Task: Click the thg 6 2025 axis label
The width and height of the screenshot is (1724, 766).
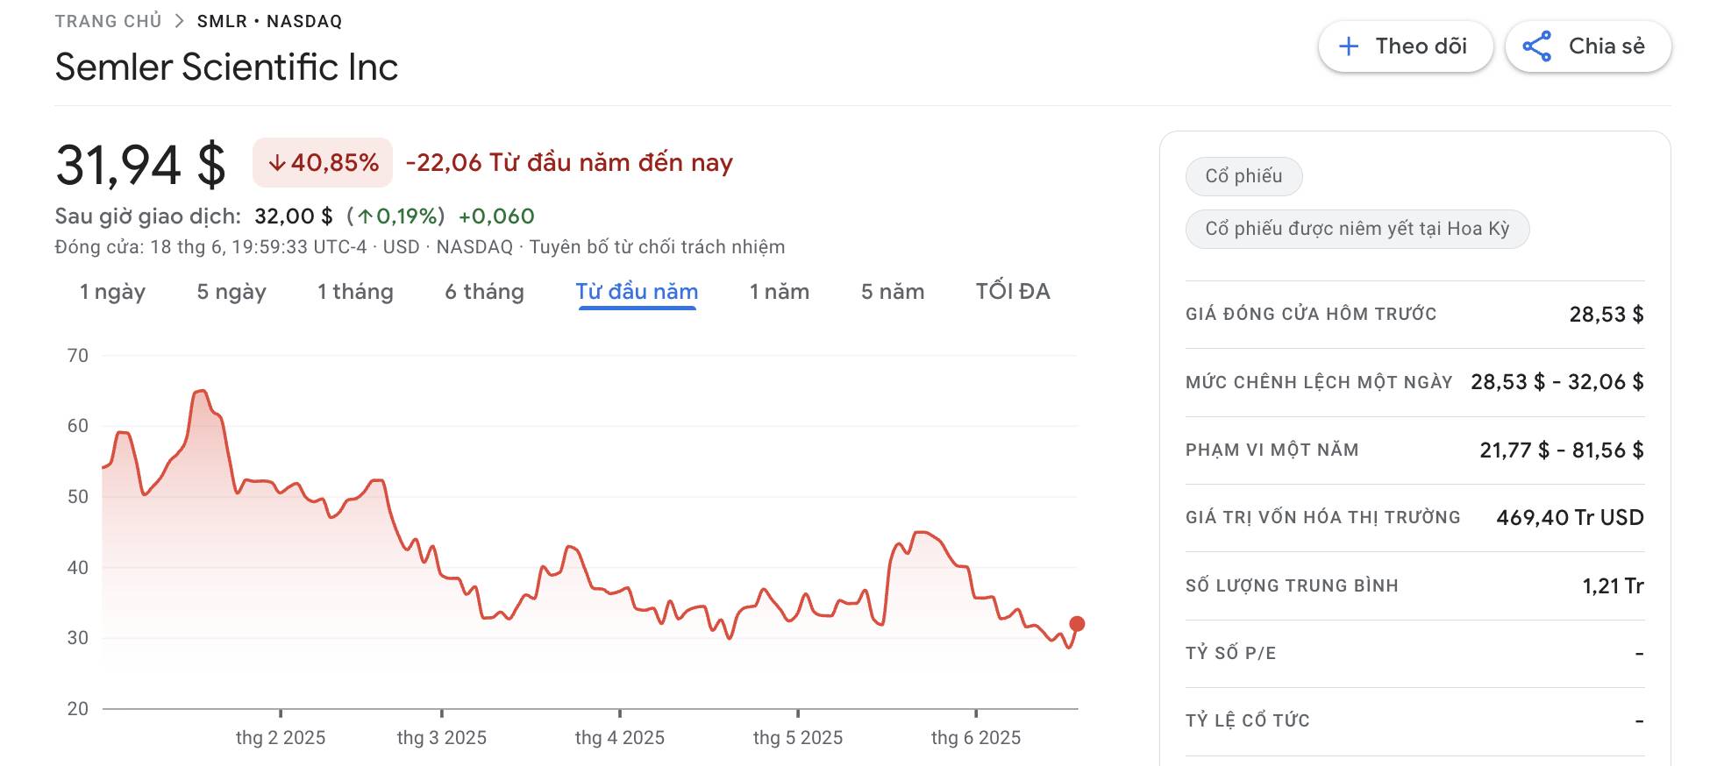Action: [x=976, y=738]
